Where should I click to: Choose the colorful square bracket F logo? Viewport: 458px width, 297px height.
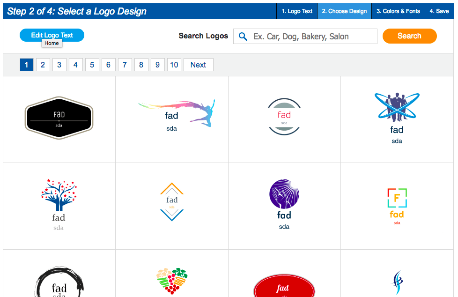[397, 207]
